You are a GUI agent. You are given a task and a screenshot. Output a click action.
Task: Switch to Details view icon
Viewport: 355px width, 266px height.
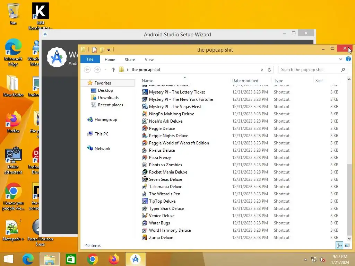point(339,246)
